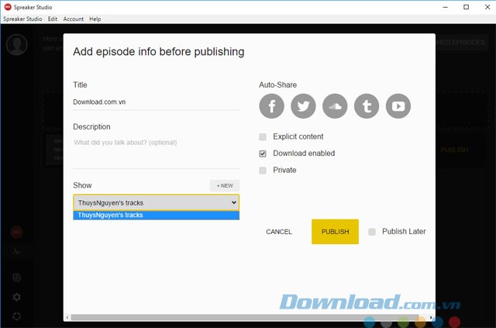Enable Twitter auto-share icon

point(304,106)
